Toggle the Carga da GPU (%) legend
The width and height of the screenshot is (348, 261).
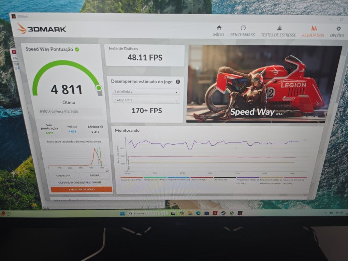coord(202,179)
